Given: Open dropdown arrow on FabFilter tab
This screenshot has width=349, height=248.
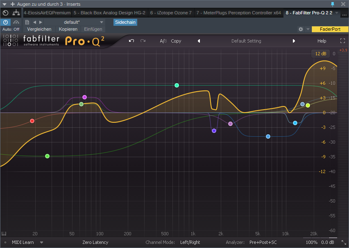Looking at the screenshot, I should [337, 13].
